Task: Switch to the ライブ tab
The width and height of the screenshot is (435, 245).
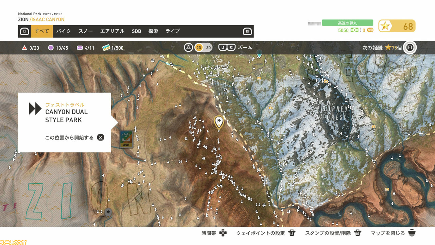Action: [x=173, y=31]
